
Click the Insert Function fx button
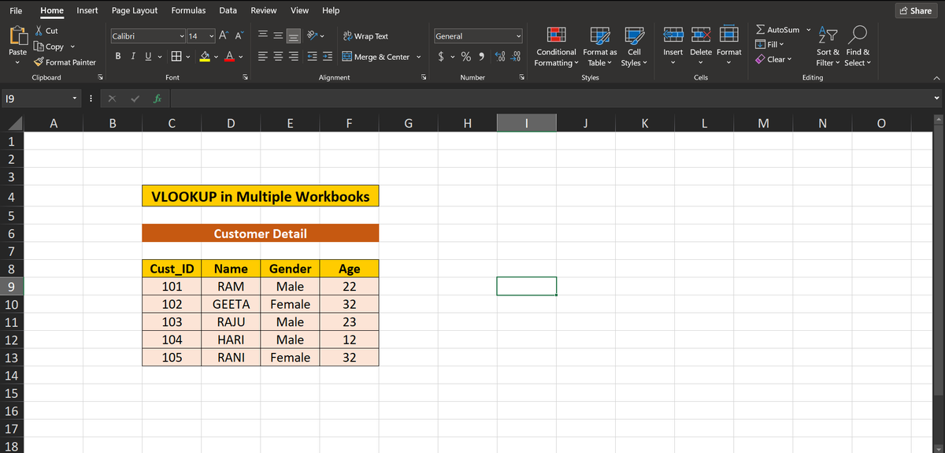[x=157, y=98]
